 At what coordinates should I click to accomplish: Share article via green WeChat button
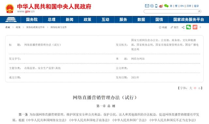point(188,27)
